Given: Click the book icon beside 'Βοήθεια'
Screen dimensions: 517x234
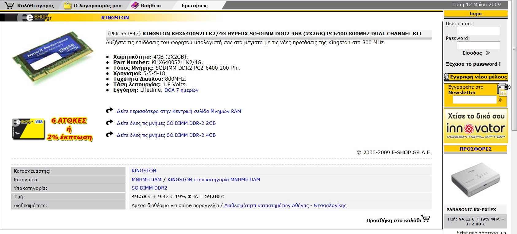Looking at the screenshot, I should coord(135,5).
